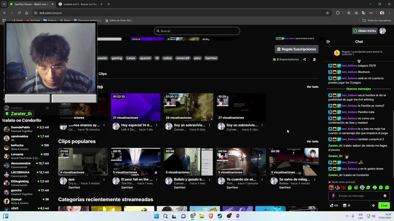The height and width of the screenshot is (221, 394).
Task: Open Brave browser from the taskbar
Action: coord(211,216)
